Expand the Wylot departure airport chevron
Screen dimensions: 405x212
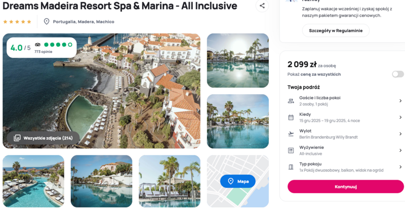click(400, 134)
